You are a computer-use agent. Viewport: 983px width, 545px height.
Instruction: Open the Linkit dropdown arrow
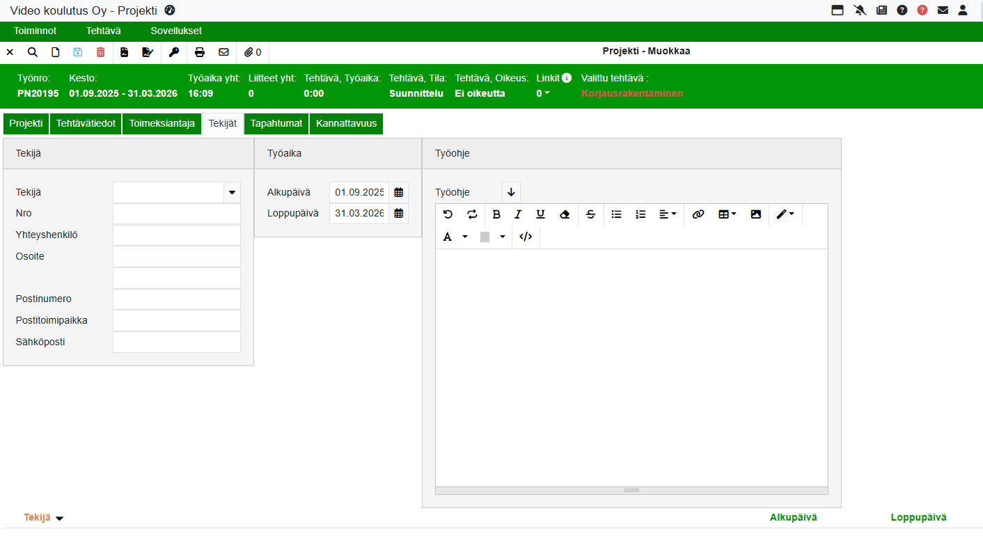[546, 93]
